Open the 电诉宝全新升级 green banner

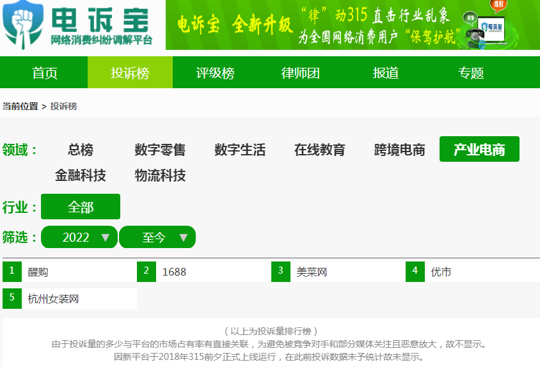(x=353, y=25)
